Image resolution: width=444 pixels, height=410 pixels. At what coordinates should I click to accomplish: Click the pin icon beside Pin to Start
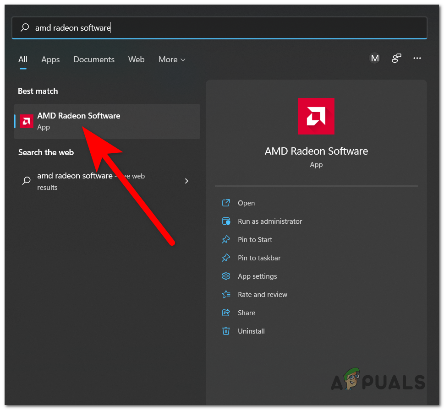(226, 239)
